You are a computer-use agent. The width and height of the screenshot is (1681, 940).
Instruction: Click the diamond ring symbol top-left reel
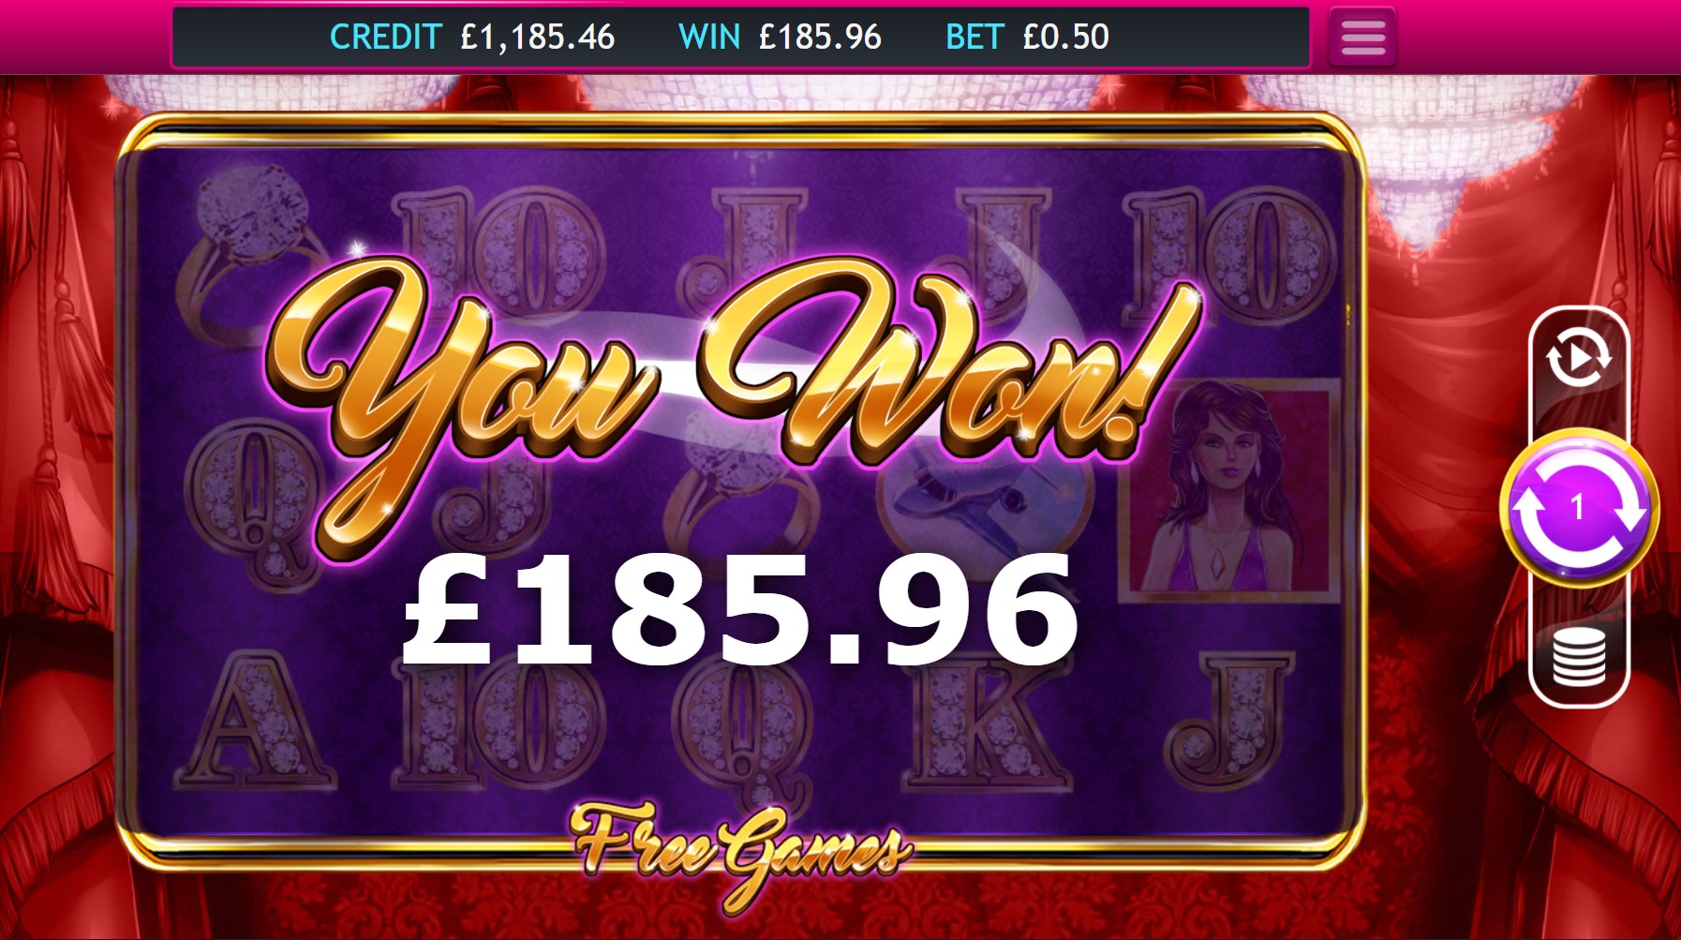(x=253, y=250)
